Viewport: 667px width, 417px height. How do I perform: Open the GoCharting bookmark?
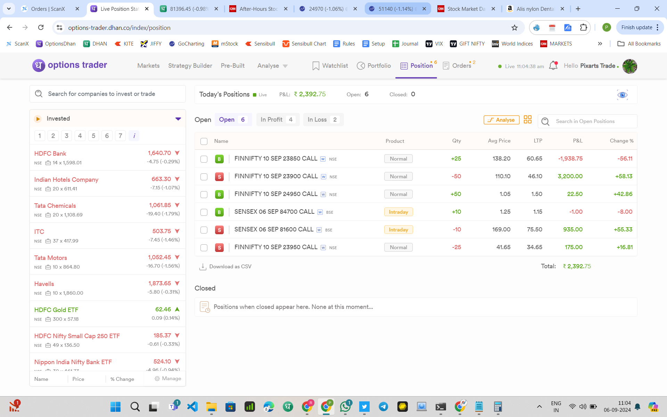click(187, 43)
